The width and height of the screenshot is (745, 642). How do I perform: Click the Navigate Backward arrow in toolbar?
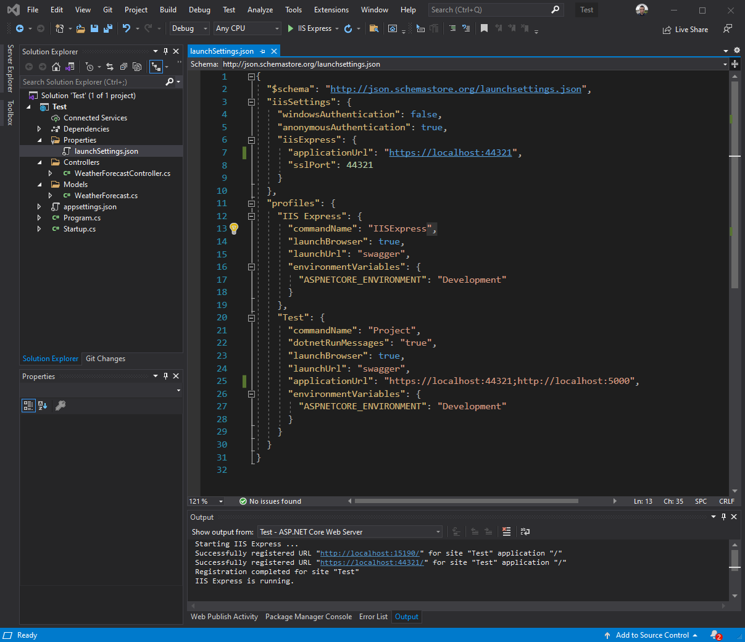[x=20, y=28]
